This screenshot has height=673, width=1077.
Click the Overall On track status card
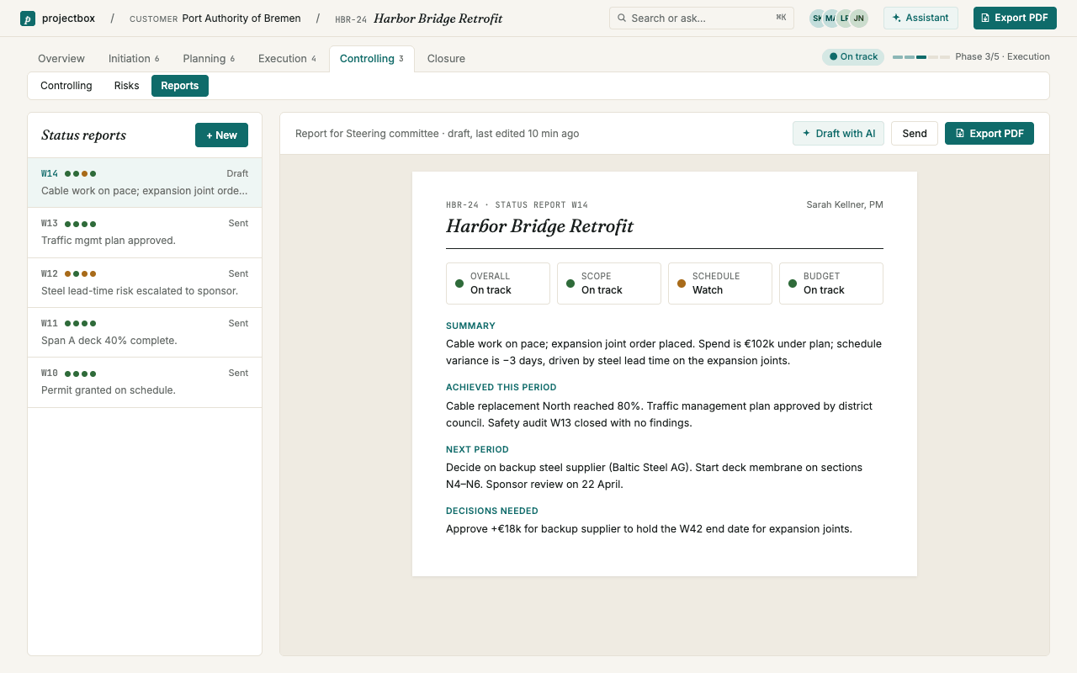pos(498,284)
